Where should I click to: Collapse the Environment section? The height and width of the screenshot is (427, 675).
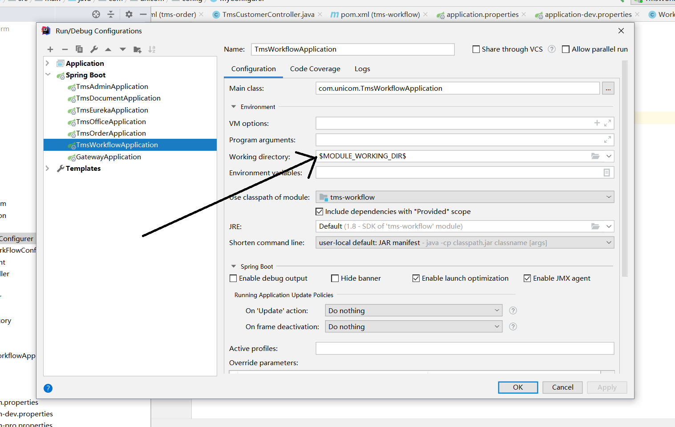[x=233, y=107]
